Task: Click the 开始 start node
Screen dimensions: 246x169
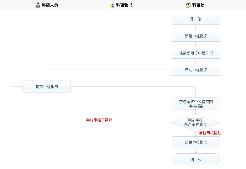Action: point(196,19)
